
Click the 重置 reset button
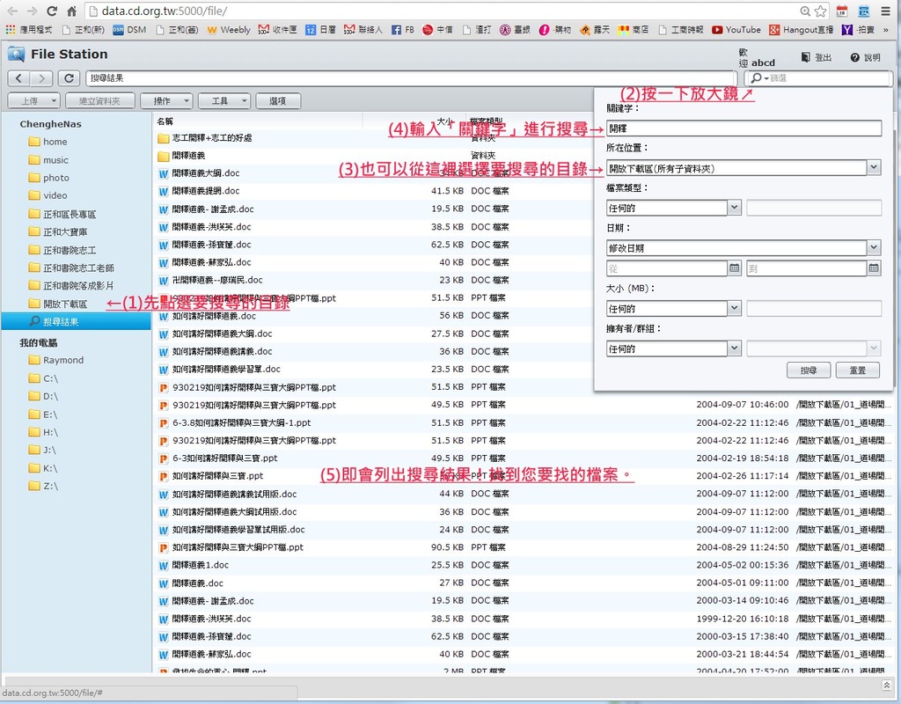tap(857, 370)
